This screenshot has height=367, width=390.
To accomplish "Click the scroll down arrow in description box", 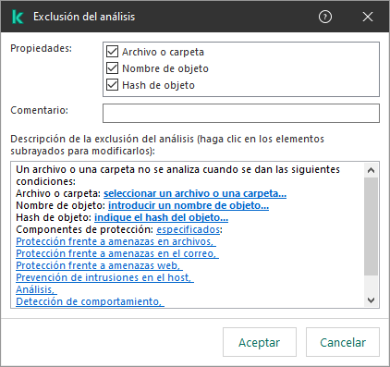I will [x=372, y=300].
